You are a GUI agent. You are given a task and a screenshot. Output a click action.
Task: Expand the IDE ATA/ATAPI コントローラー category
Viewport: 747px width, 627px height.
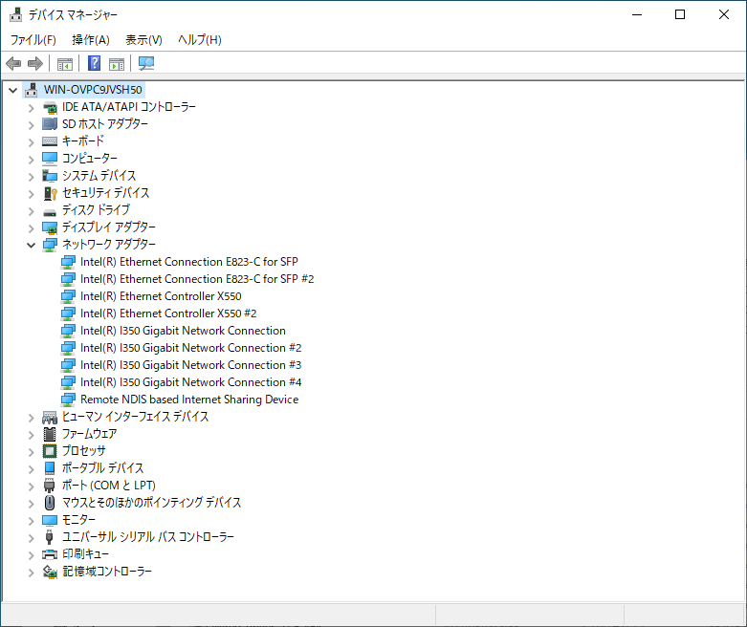[31, 108]
